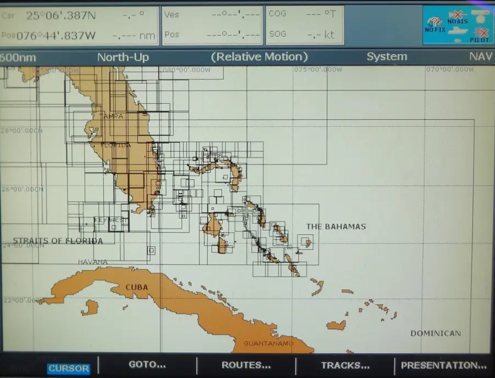Click the small icon below the ship symbol
The height and width of the screenshot is (378, 495).
[458, 40]
